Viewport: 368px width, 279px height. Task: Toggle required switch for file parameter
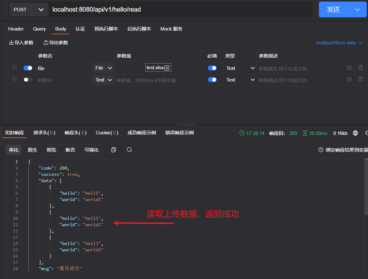pyautogui.click(x=212, y=68)
